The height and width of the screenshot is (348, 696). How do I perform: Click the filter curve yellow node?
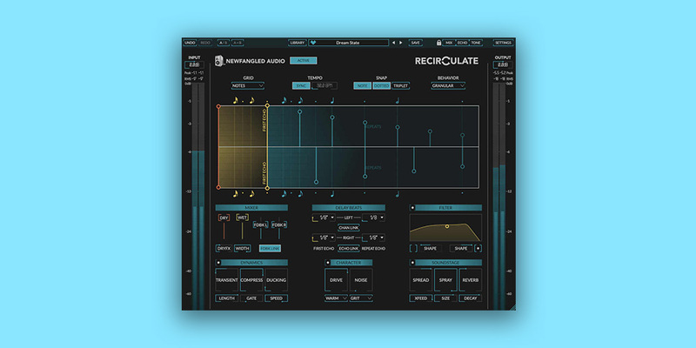(447, 226)
